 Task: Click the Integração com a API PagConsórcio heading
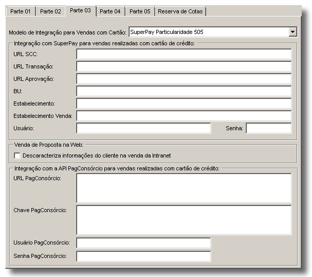tap(117, 168)
